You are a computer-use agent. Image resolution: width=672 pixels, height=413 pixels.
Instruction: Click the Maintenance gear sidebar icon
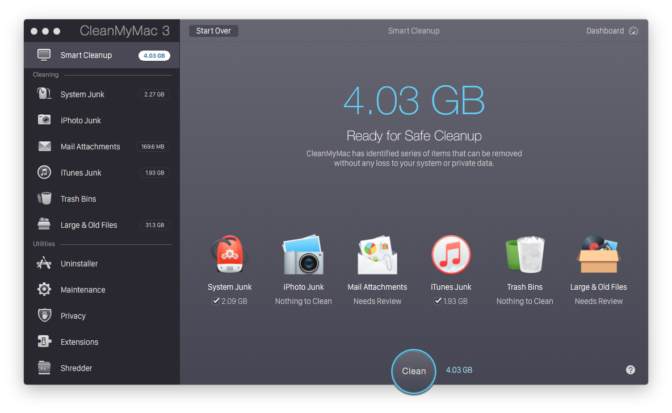[44, 289]
